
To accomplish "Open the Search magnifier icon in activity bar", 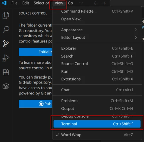I will [x=6, y=30].
